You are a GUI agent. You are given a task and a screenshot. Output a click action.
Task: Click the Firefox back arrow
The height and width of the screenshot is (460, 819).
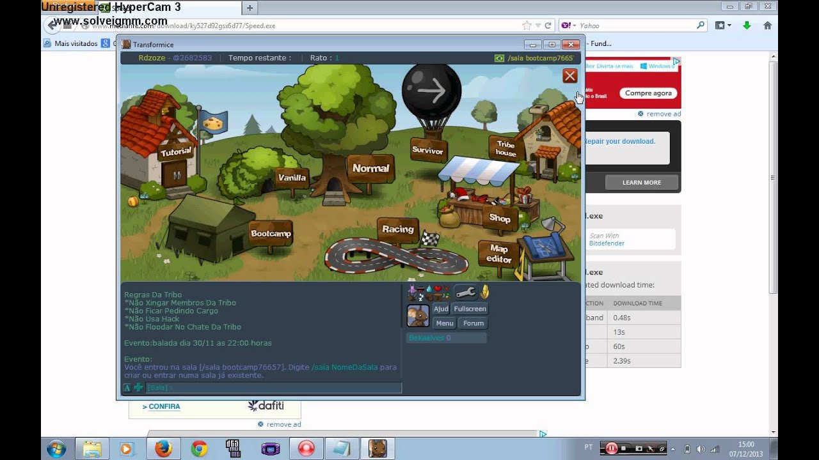coord(52,26)
